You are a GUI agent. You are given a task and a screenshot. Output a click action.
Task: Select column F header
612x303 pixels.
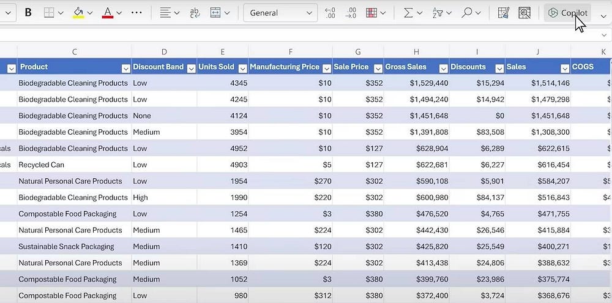[290, 51]
